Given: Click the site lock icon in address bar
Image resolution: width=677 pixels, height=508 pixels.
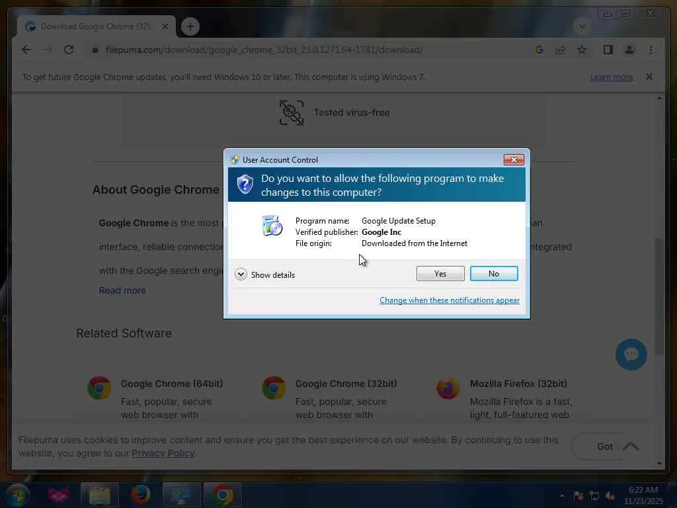Looking at the screenshot, I should (x=95, y=50).
